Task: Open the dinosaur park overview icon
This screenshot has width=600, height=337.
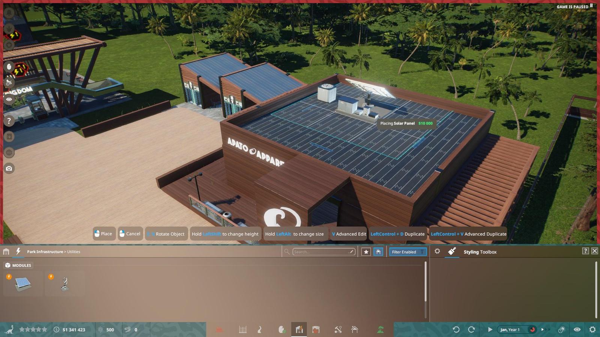Action: 9,330
